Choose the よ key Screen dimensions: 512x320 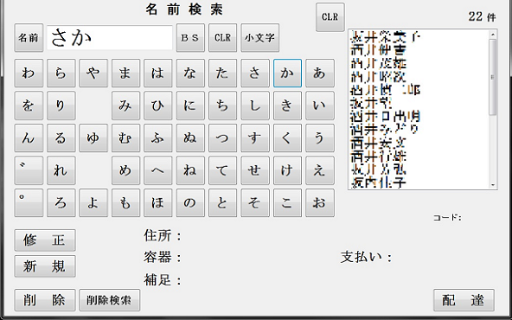click(93, 202)
